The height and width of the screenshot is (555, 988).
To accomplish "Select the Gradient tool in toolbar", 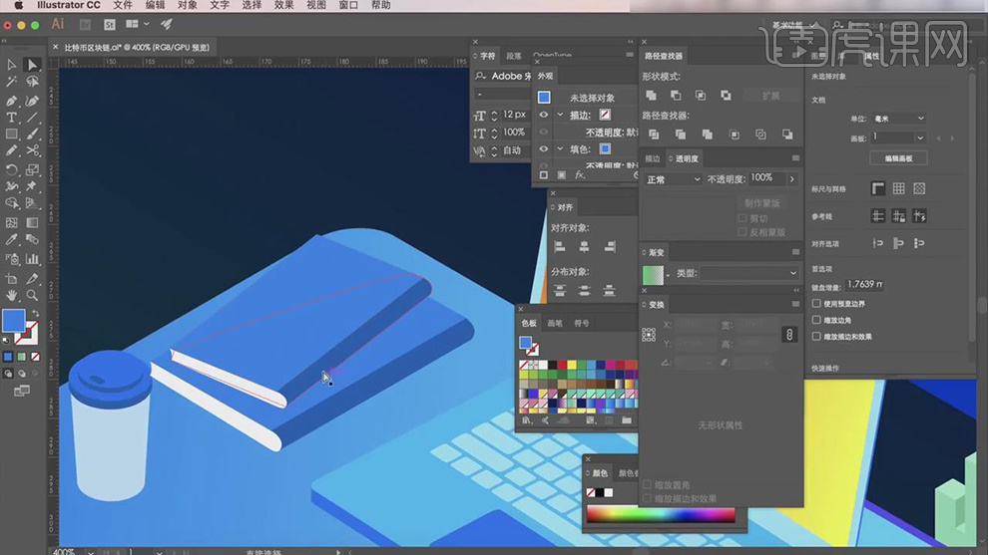I will click(32, 222).
